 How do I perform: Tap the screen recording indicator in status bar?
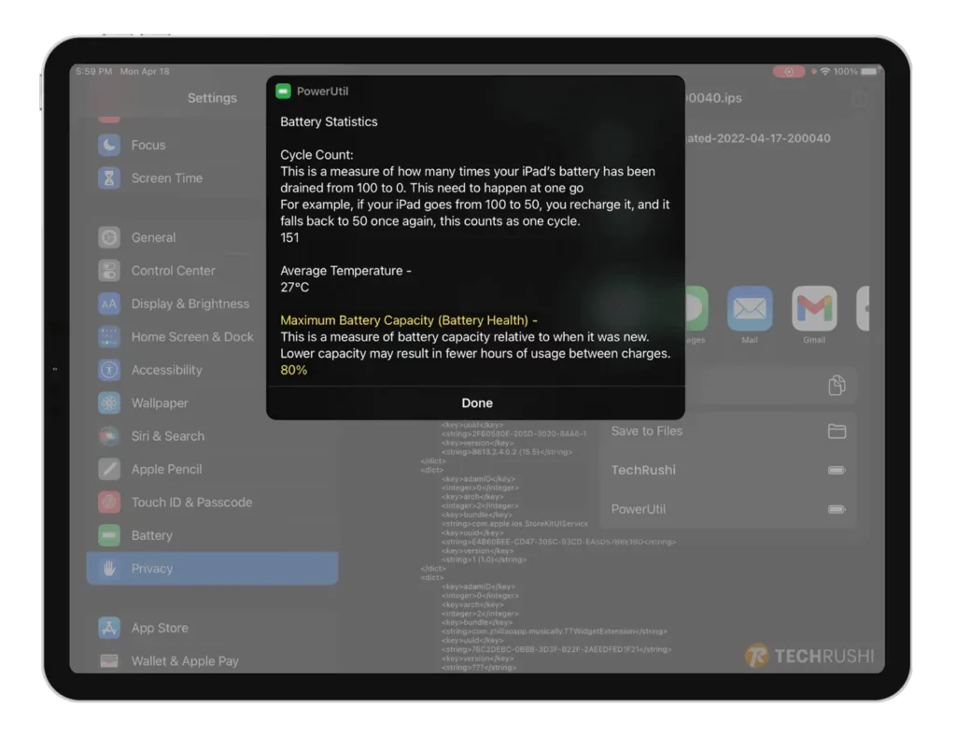(789, 72)
